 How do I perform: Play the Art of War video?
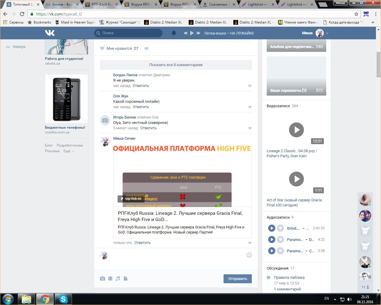click(x=296, y=179)
